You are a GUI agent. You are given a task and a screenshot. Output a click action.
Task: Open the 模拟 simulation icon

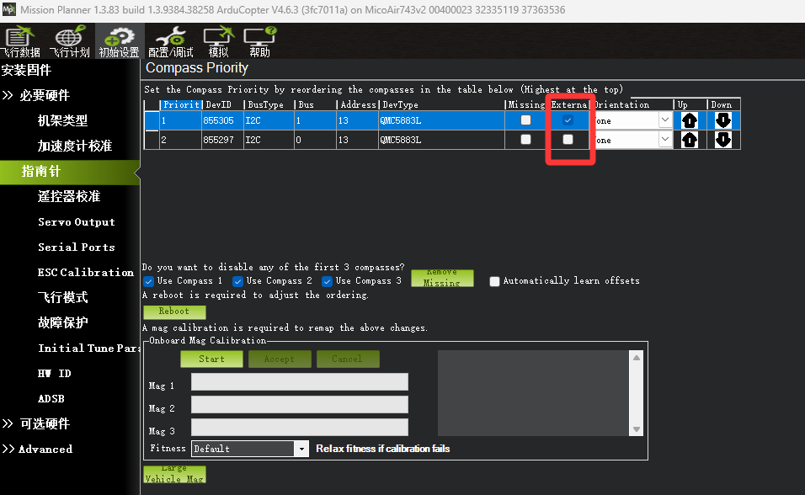point(218,40)
